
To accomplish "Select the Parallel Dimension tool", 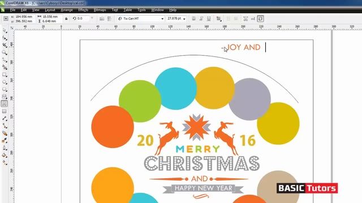I will (5, 118).
